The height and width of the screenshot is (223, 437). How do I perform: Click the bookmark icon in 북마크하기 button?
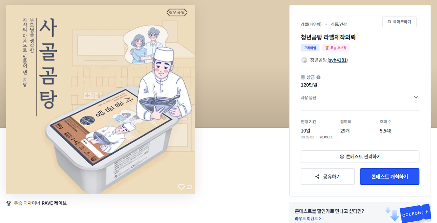pos(389,22)
